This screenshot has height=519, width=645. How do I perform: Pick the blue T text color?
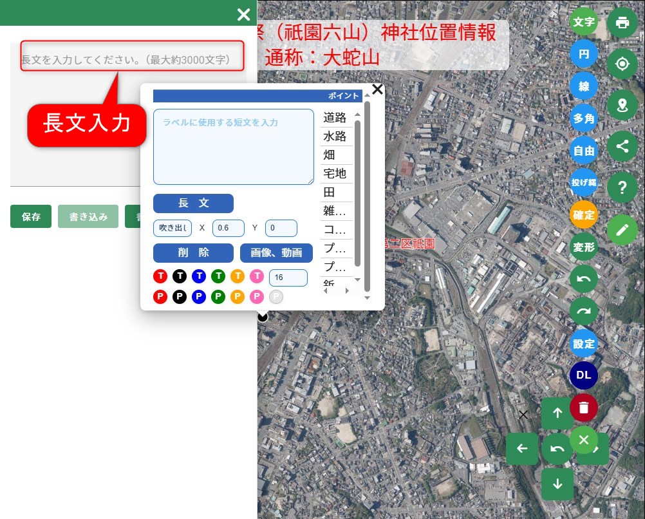[x=199, y=276]
